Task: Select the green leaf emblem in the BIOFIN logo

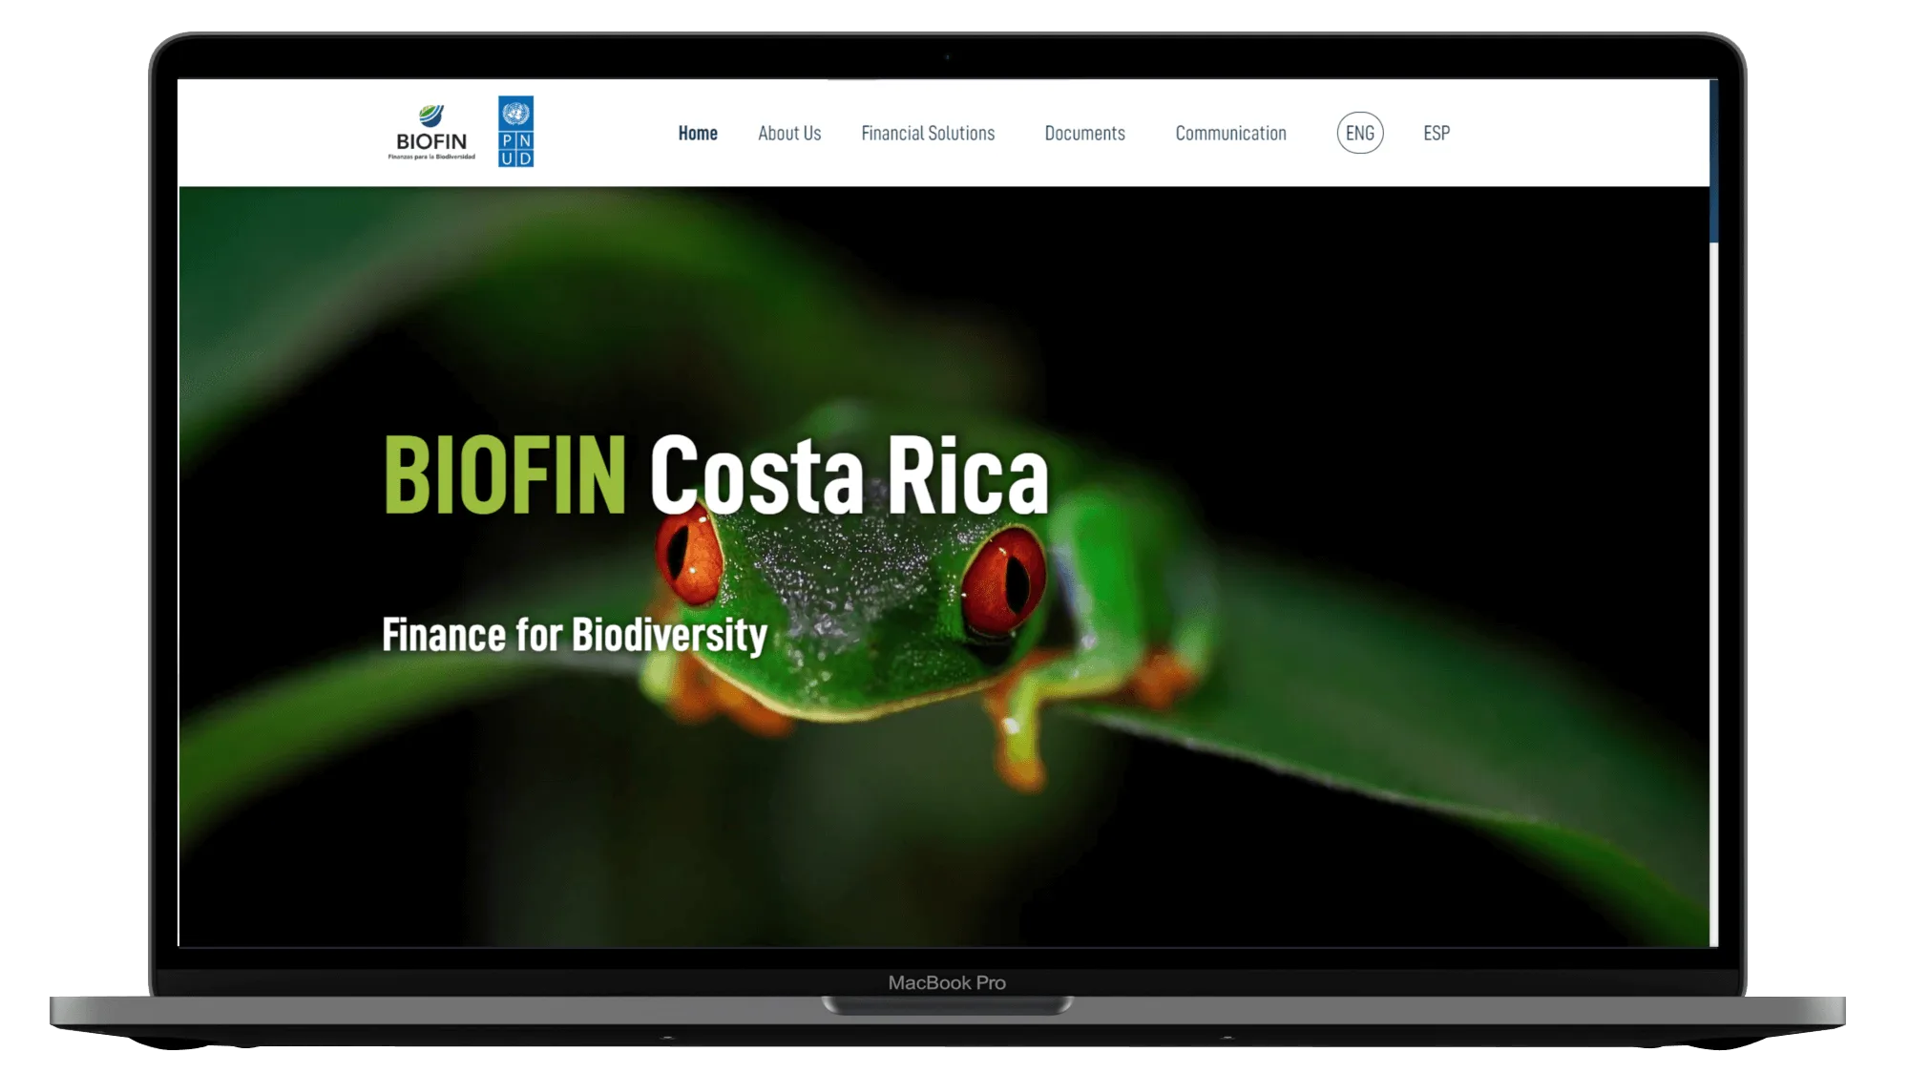Action: (428, 111)
